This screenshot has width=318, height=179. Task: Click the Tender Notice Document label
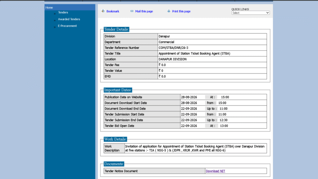point(121,171)
